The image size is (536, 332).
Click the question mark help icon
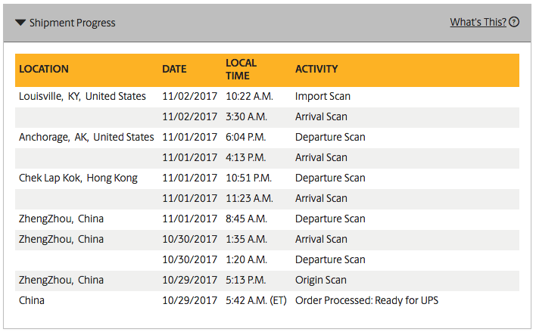[x=515, y=22]
